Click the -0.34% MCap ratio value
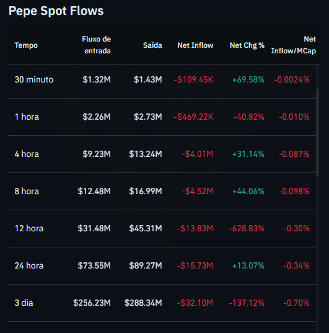Image resolution: width=329 pixels, height=333 pixels. coord(297,265)
